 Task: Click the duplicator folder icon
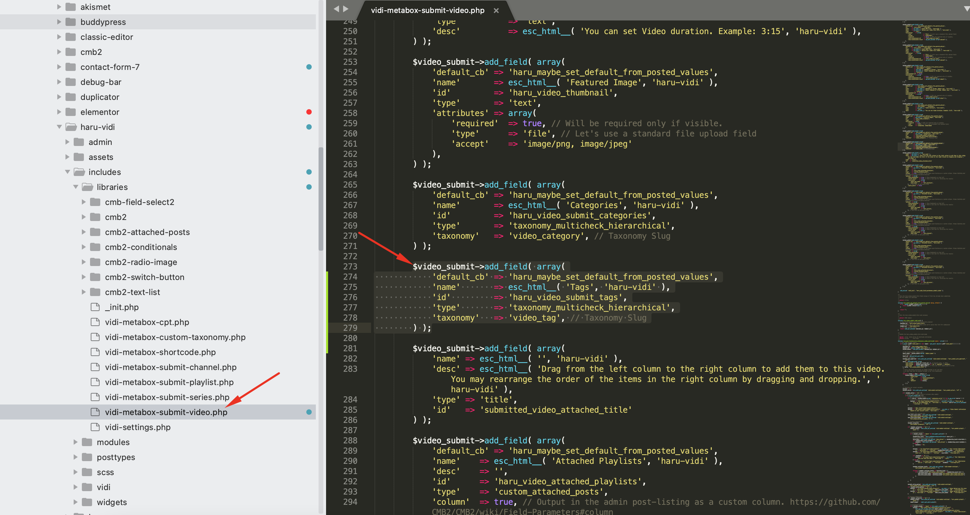click(70, 97)
